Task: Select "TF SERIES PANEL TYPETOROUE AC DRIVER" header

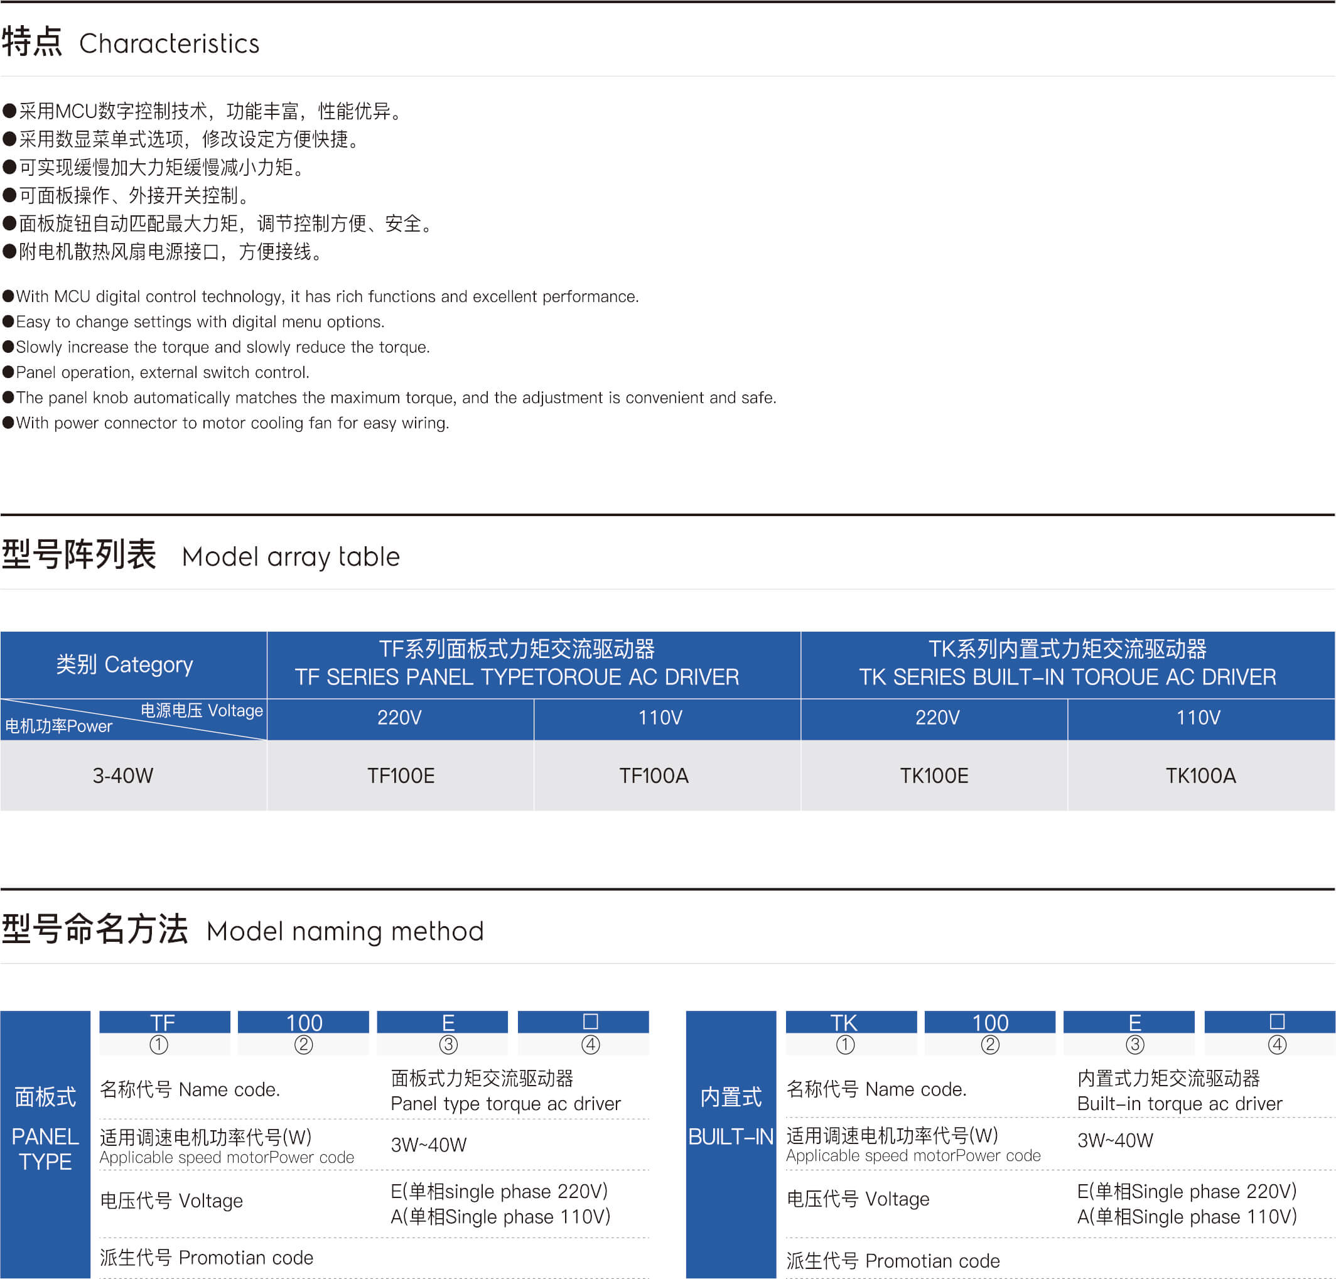Action: (x=517, y=677)
